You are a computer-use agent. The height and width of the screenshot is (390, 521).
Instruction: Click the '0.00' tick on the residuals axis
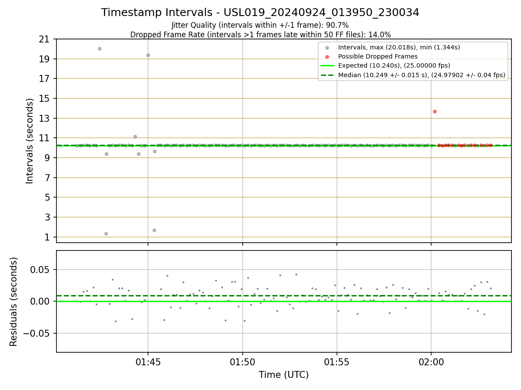(x=40, y=301)
